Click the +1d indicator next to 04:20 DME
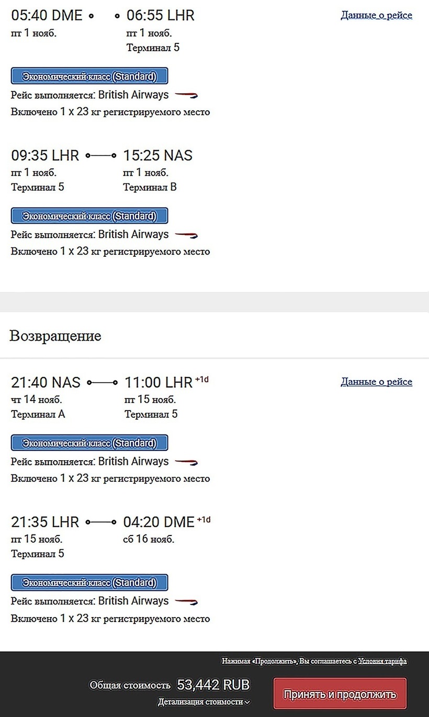This screenshot has height=717, width=429. click(204, 519)
